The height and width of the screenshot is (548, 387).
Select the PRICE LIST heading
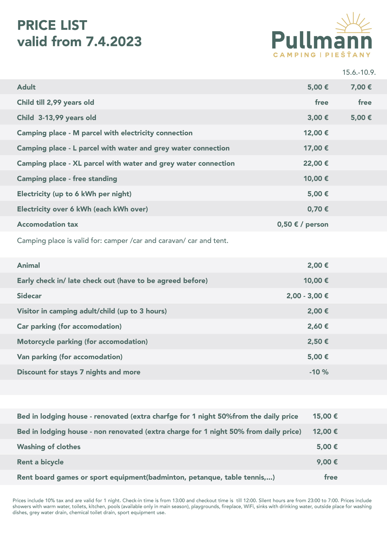[52, 25]
